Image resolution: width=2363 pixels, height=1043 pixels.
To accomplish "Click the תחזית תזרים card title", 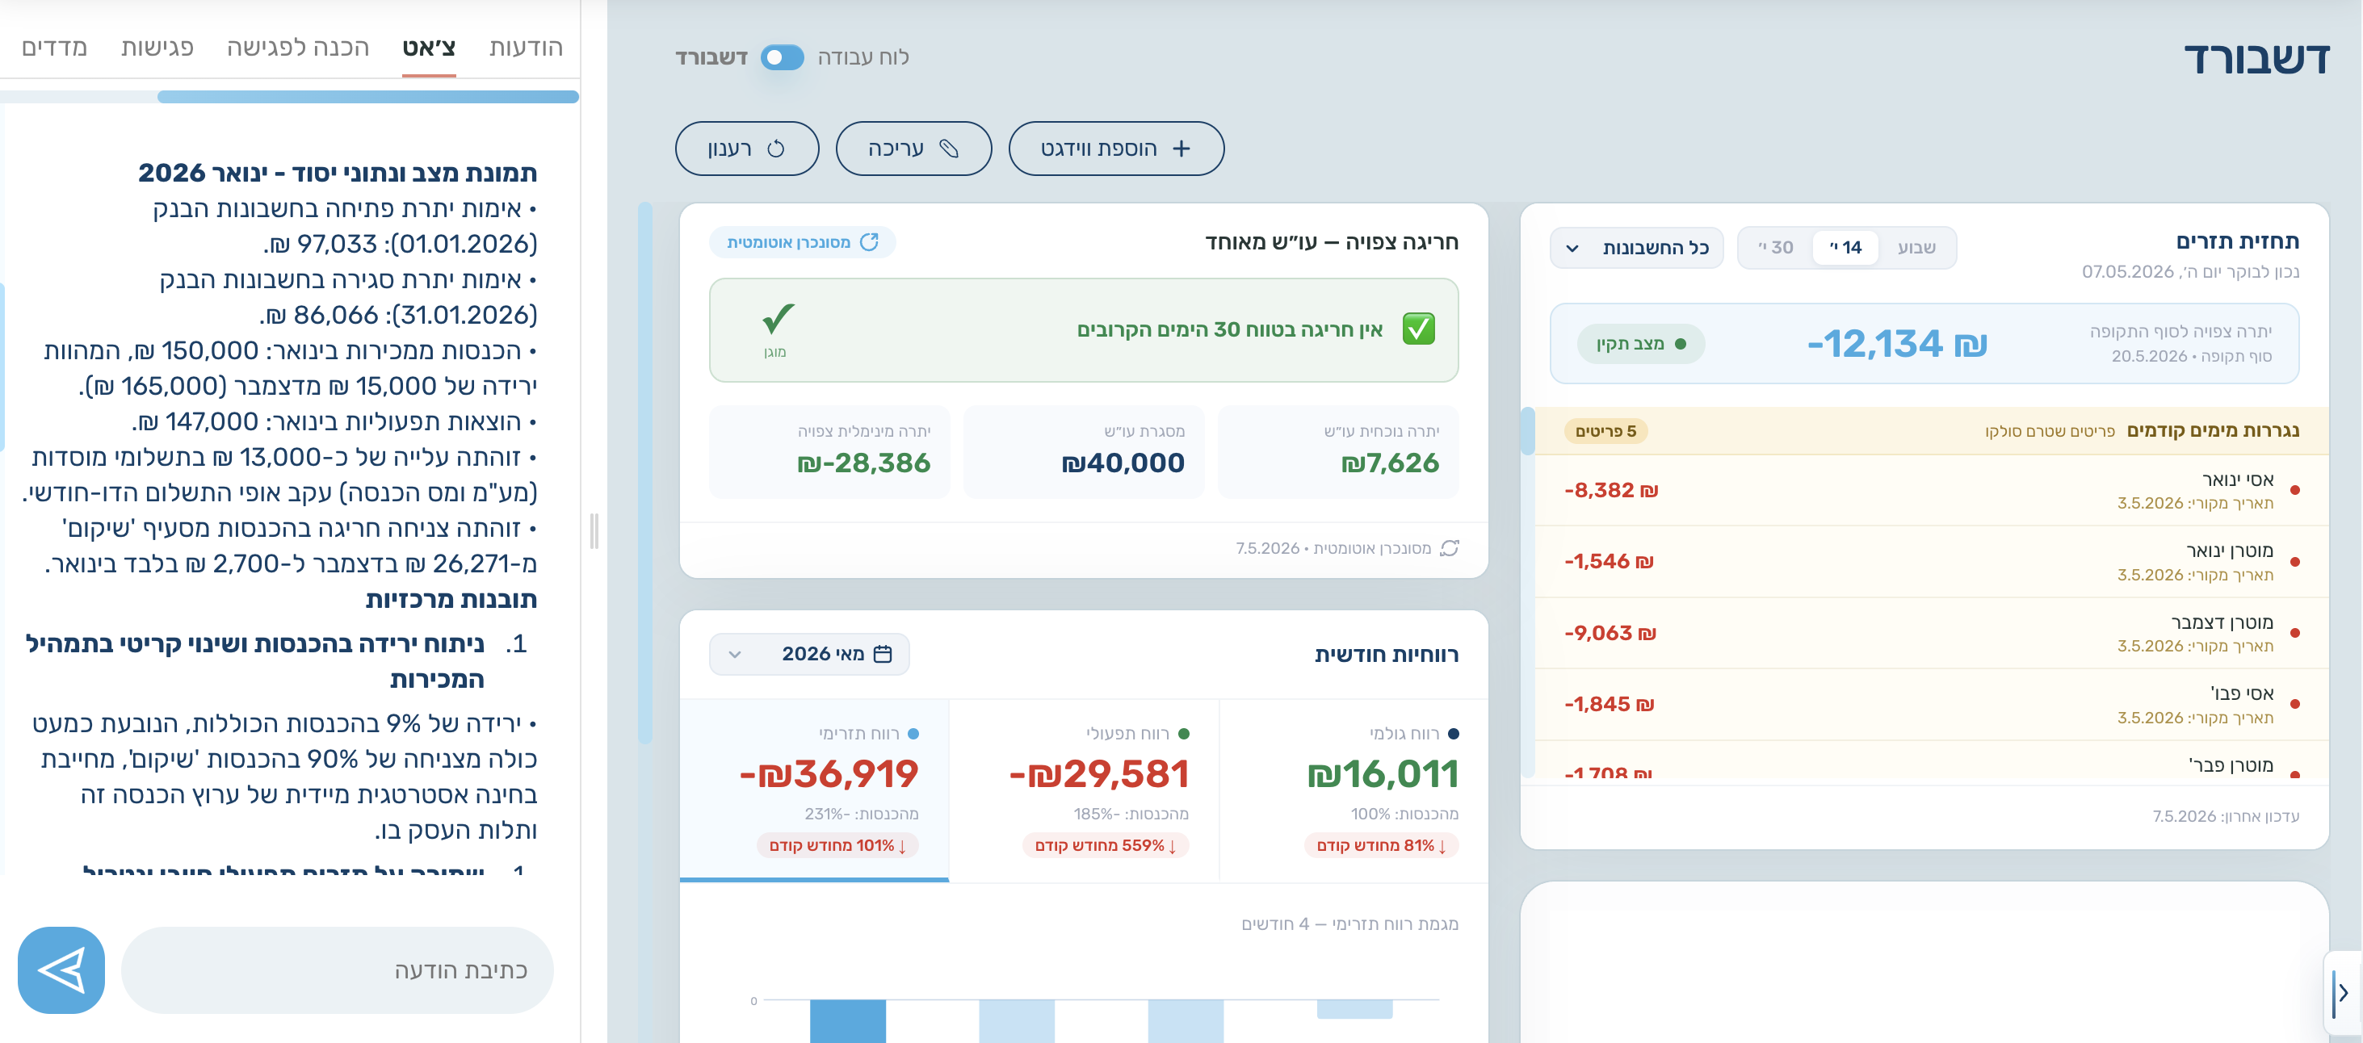I will [2237, 241].
